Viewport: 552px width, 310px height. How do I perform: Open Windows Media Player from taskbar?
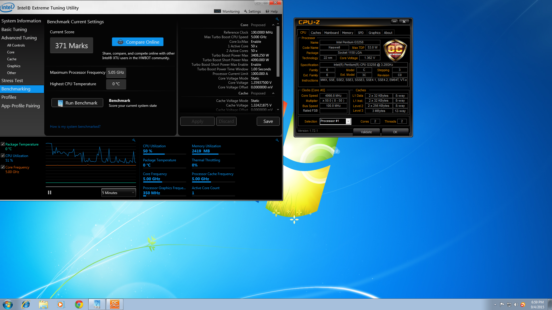[61, 304]
